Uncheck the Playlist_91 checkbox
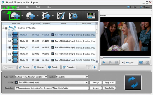The width and height of the screenshot is (153, 95). point(10,54)
